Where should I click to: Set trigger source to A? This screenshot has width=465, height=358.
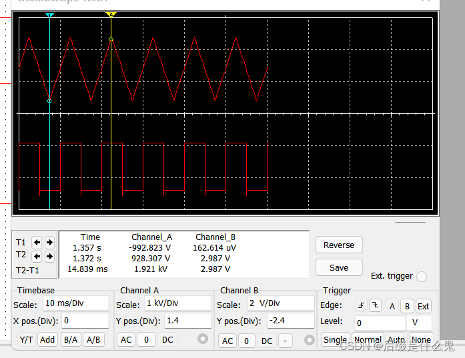coord(392,306)
